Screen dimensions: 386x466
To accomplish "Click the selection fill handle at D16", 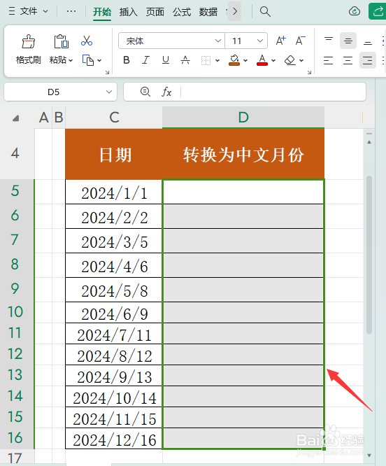I will 324,449.
